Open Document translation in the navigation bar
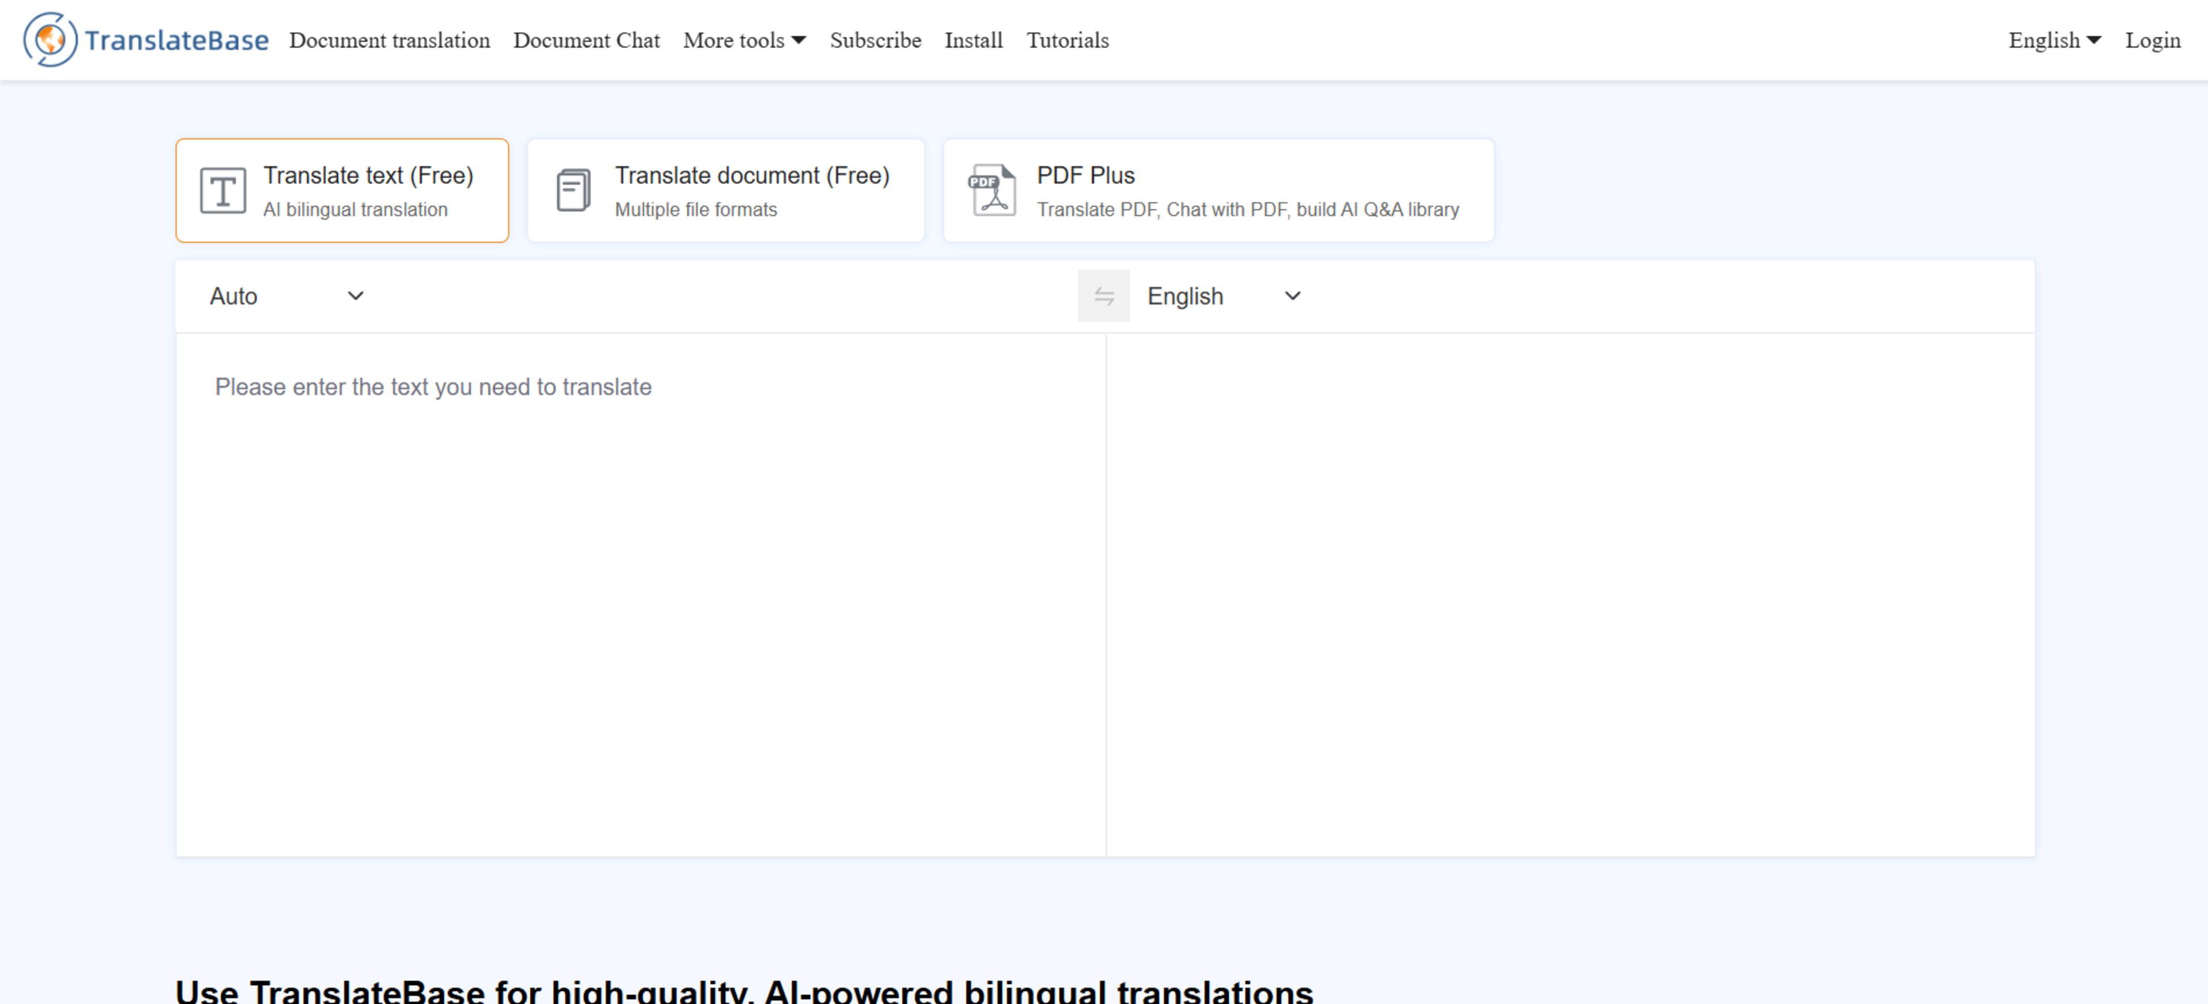 [x=389, y=40]
